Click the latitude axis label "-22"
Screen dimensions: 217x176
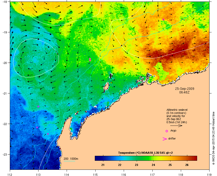pos(5,124)
